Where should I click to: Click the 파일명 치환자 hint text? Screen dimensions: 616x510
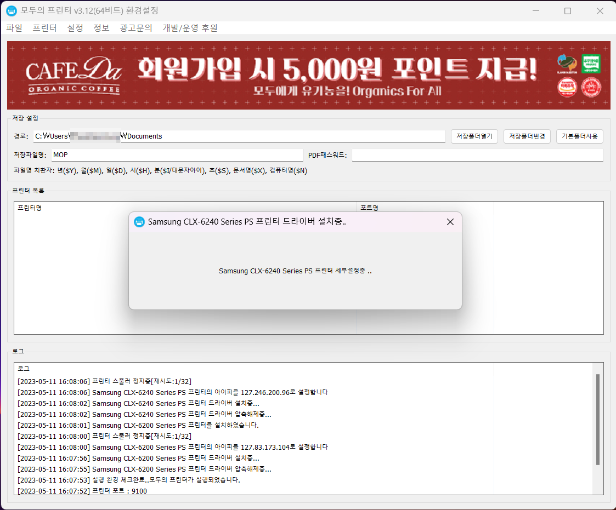coord(160,171)
